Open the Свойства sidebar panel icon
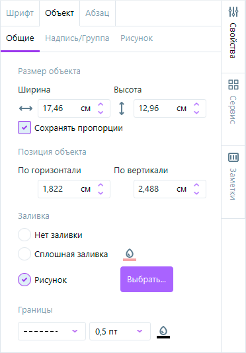 point(233,12)
